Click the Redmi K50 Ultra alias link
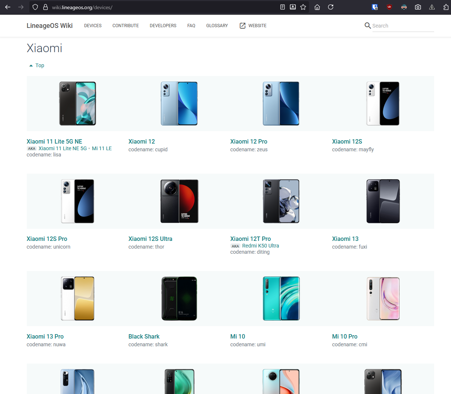451x394 pixels. click(261, 246)
